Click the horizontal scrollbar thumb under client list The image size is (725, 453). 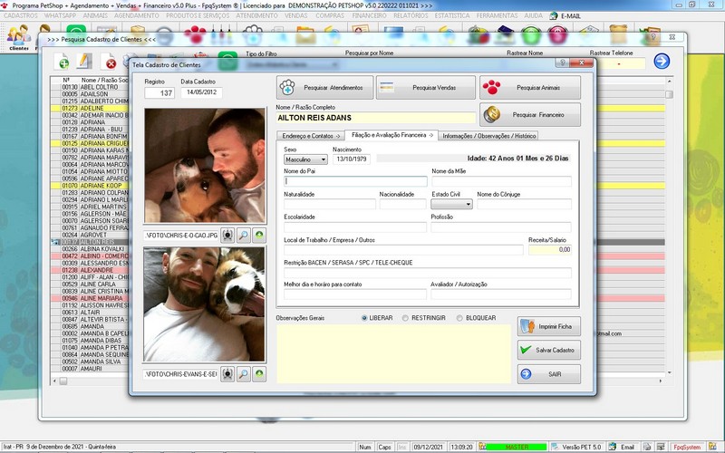63,381
